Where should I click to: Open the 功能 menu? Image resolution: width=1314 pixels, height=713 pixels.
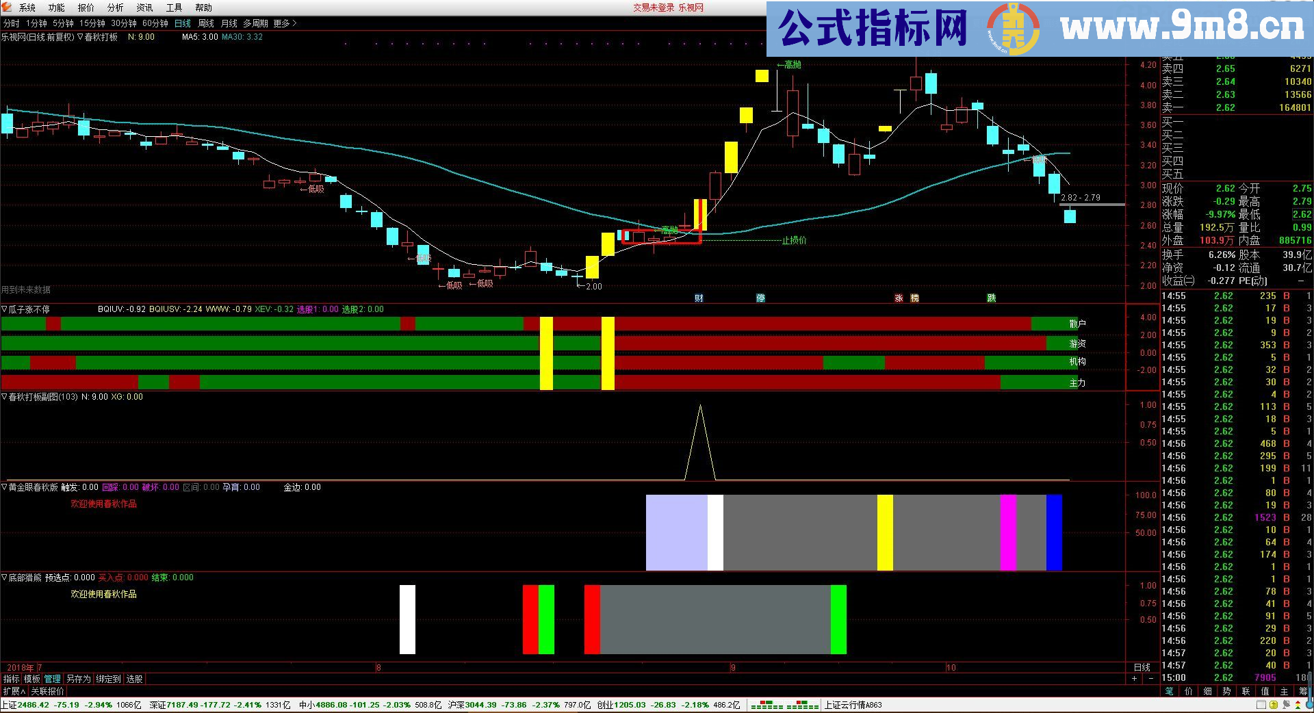pyautogui.click(x=57, y=8)
